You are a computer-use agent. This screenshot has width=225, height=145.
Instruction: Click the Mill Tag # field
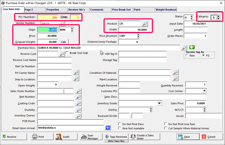coord(143,54)
